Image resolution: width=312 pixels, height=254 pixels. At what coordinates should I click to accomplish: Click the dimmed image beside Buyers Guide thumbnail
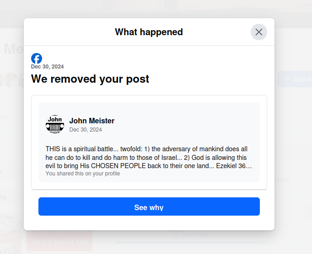click(10, 234)
